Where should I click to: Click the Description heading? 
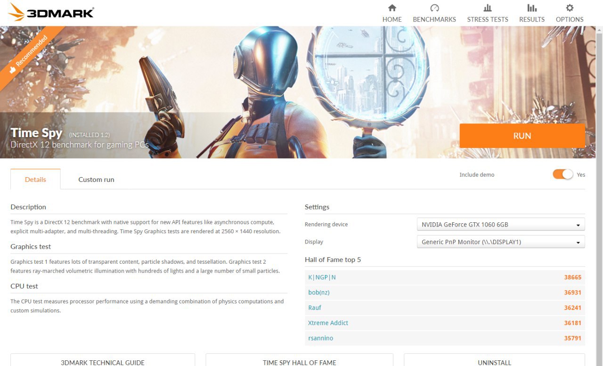click(x=28, y=207)
